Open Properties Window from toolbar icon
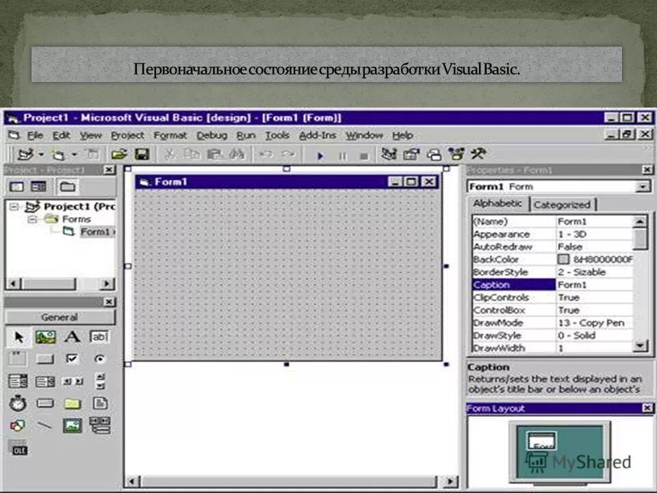Image resolution: width=657 pixels, height=493 pixels. pyautogui.click(x=411, y=154)
